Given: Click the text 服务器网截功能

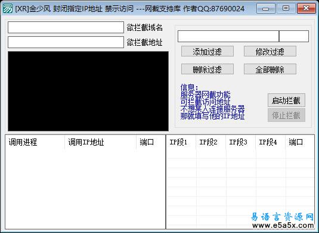Looking at the screenshot, I should pyautogui.click(x=205, y=95).
